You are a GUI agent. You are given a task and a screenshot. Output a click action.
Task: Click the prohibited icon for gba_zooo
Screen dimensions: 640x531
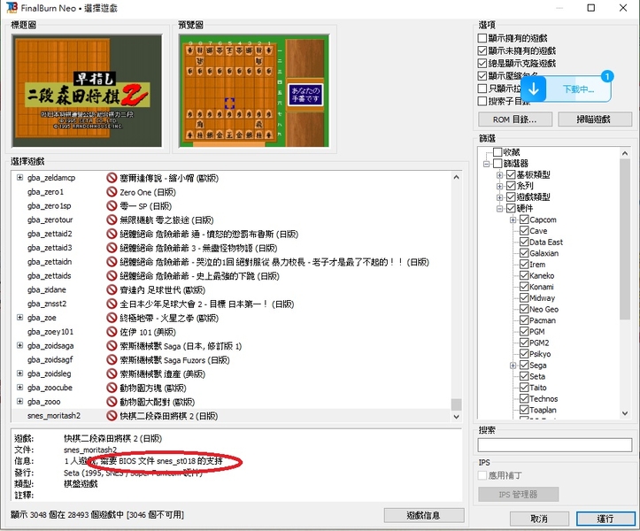tap(112, 402)
